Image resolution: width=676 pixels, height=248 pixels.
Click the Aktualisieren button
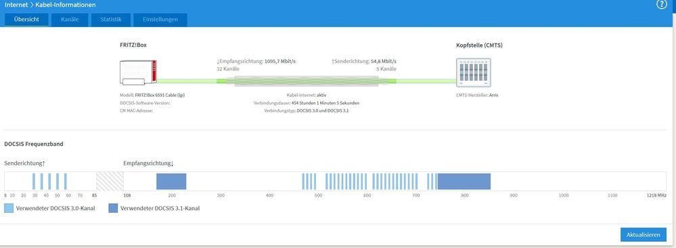click(644, 234)
